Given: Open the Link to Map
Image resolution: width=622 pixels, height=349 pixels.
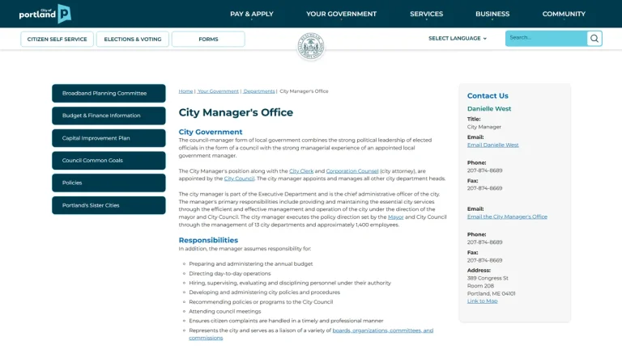Looking at the screenshot, I should click(x=482, y=301).
